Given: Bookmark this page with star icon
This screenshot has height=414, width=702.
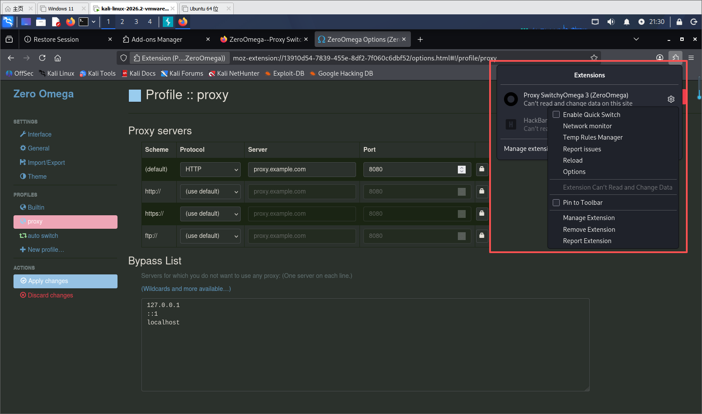Looking at the screenshot, I should 594,58.
